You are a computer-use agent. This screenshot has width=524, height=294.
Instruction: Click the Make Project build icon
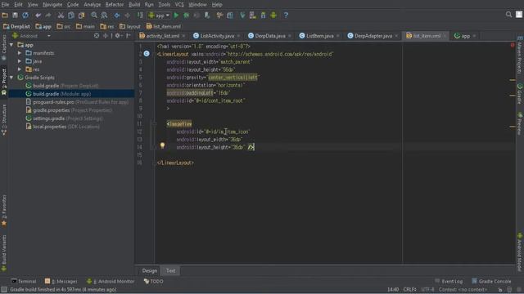coord(140,16)
